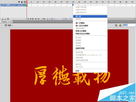
Task: Choose 插入空白关键帧 from the context menu
Action: 90,26
